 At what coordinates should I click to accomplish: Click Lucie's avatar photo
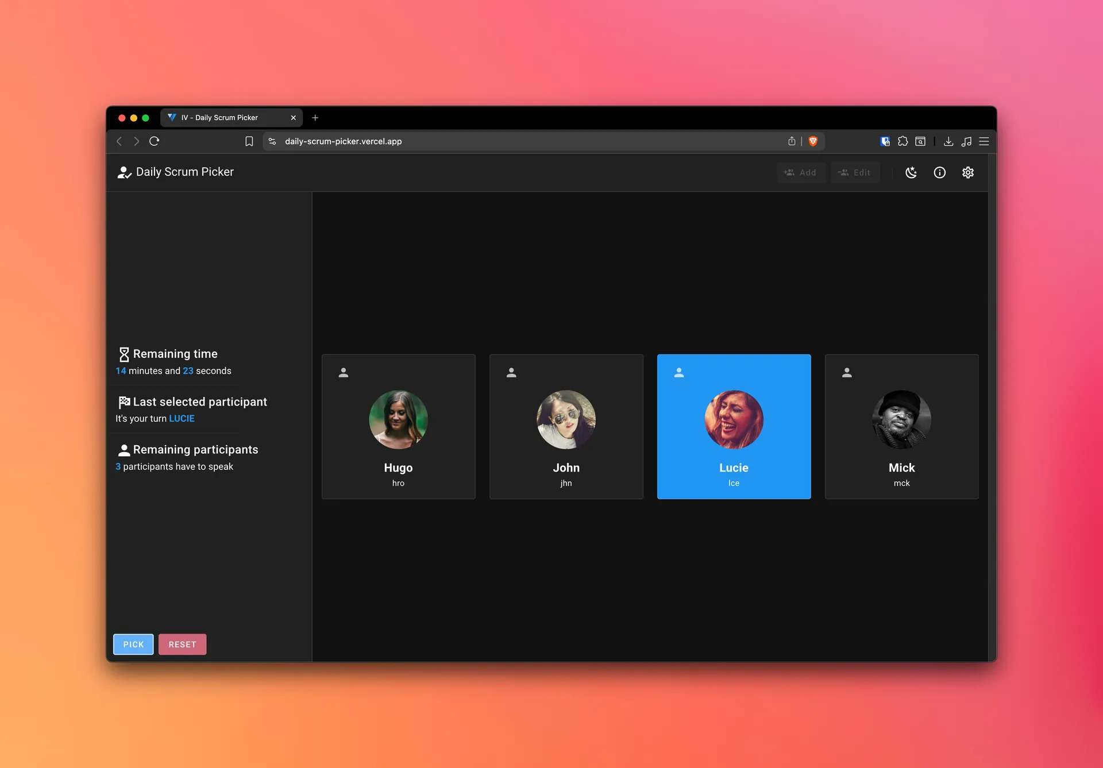click(734, 419)
